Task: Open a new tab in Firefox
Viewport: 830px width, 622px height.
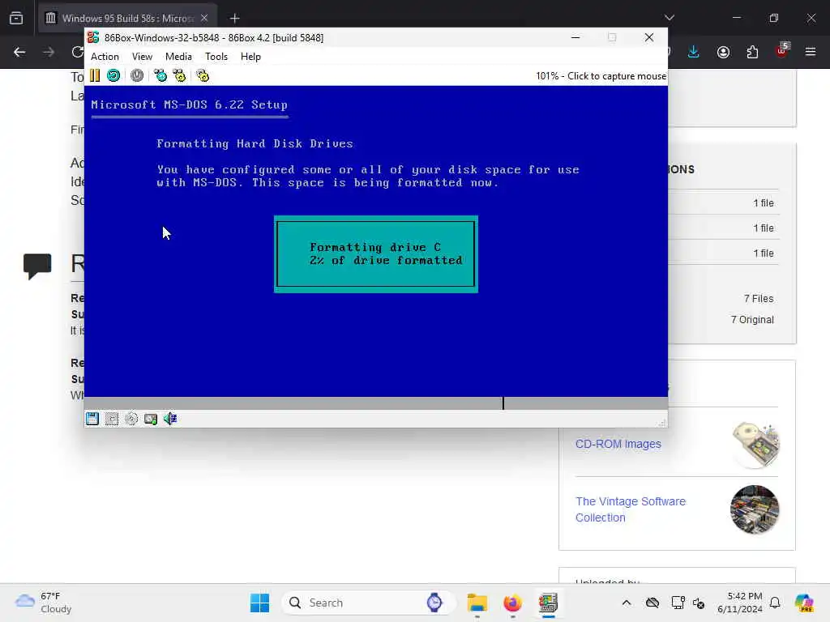Action: [x=234, y=19]
